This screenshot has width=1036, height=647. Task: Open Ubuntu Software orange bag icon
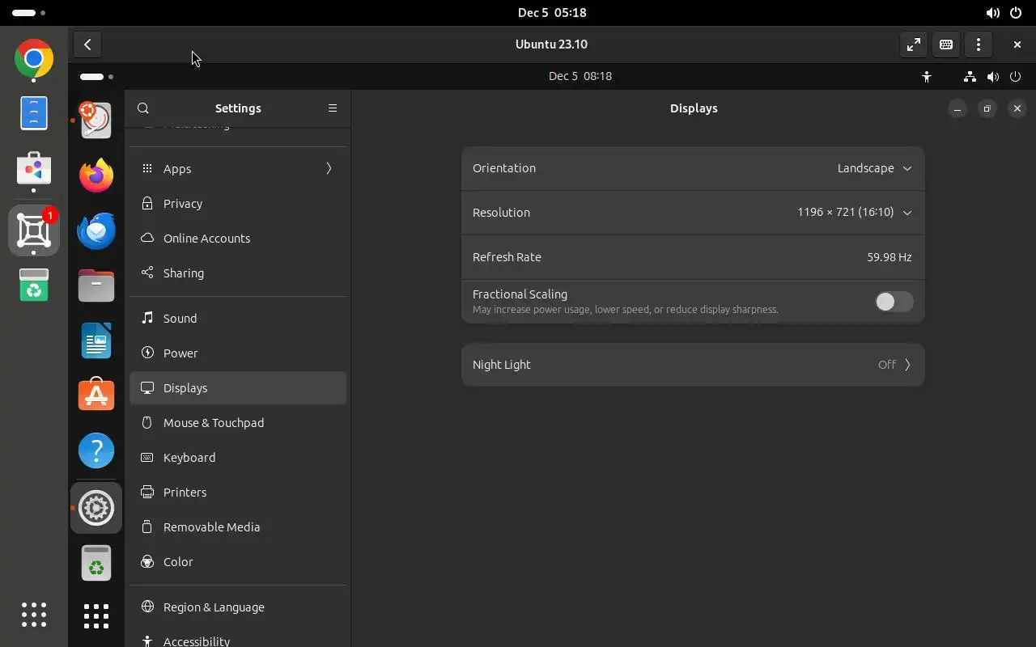pos(96,395)
